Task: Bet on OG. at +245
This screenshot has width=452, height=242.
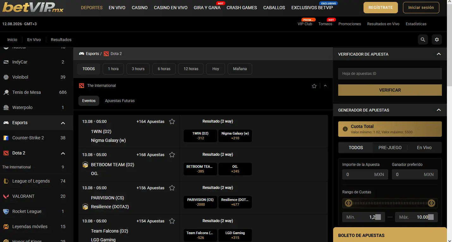Action: tap(235, 169)
